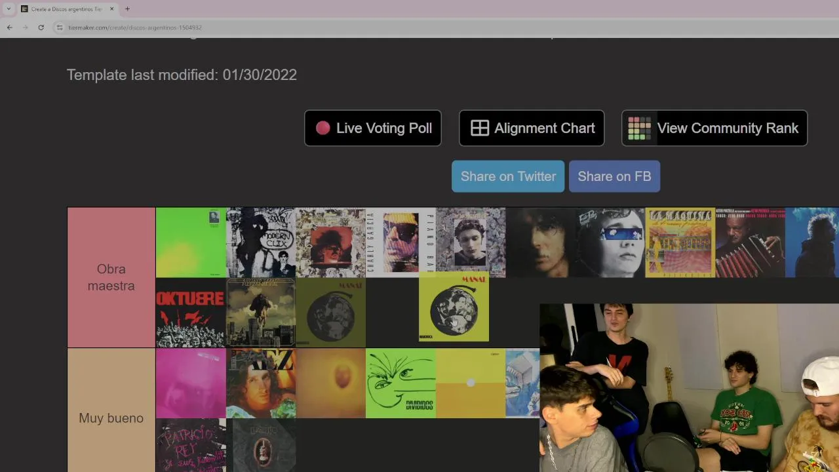Select the blue sunglasses face album cover

pos(610,243)
